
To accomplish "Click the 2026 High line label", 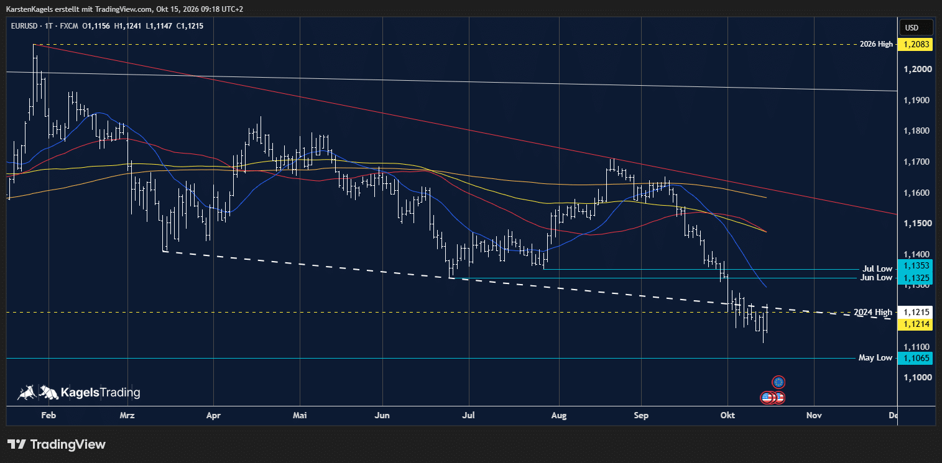I will [x=876, y=44].
